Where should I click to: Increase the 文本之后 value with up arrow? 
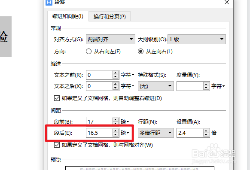(x=115, y=84)
